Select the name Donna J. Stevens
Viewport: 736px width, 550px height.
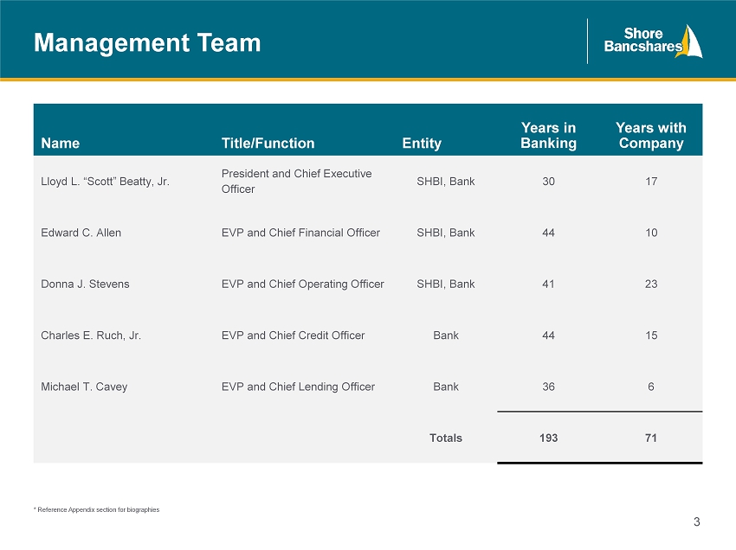pos(85,285)
